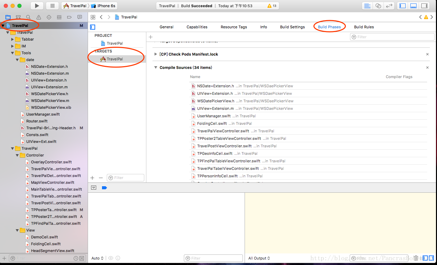437x265 pixels.
Task: Choose the iPhone 6s destination
Action: [103, 6]
